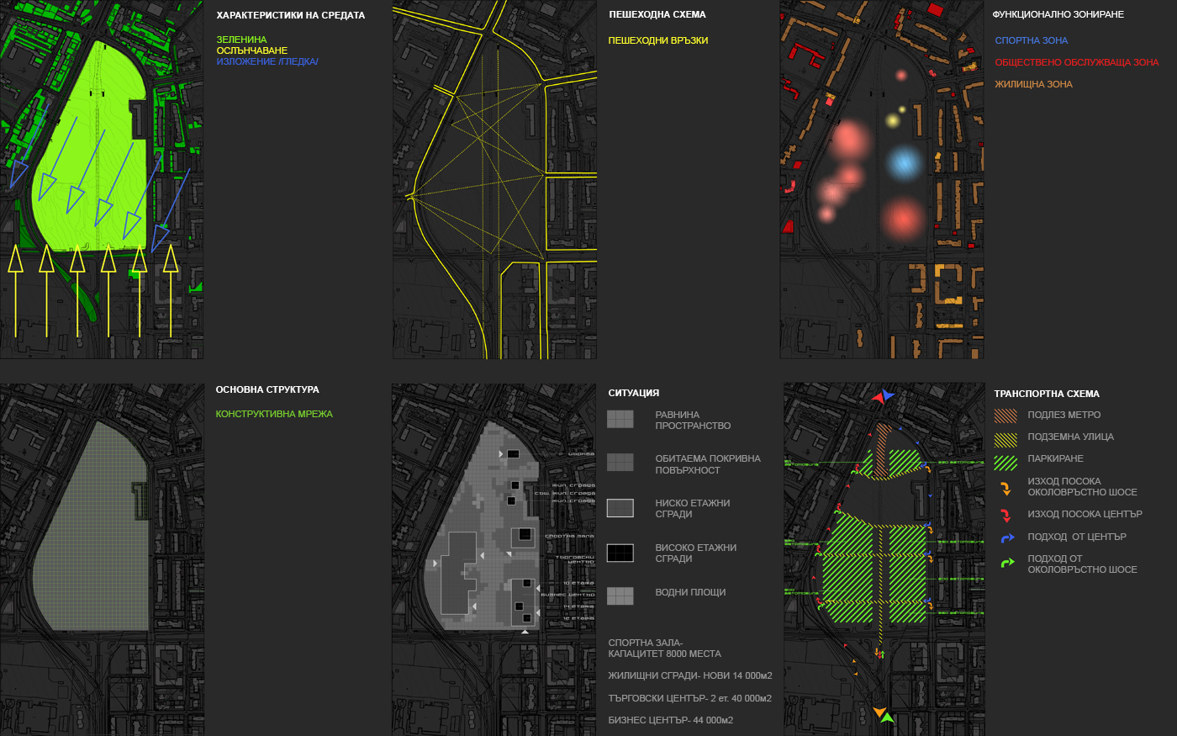Select the blue СПОРТНА ЗОНА label
This screenshot has height=736, width=1177.
[1032, 40]
